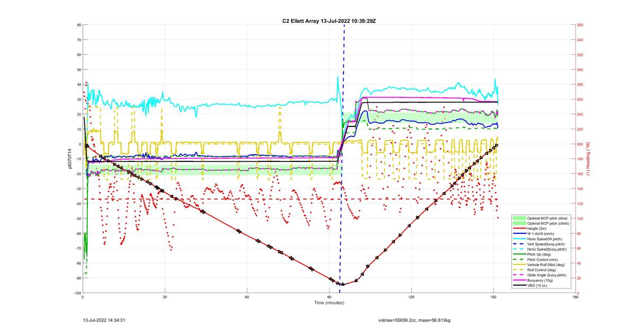Select time axis tick label '150'

493,297
